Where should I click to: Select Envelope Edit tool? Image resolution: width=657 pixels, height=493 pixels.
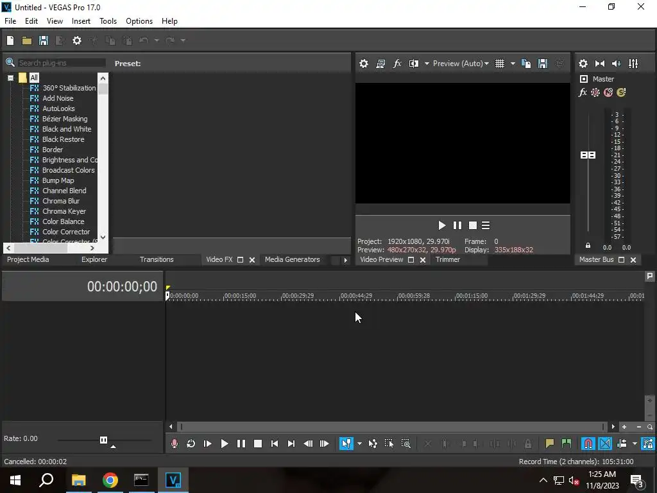pos(373,444)
